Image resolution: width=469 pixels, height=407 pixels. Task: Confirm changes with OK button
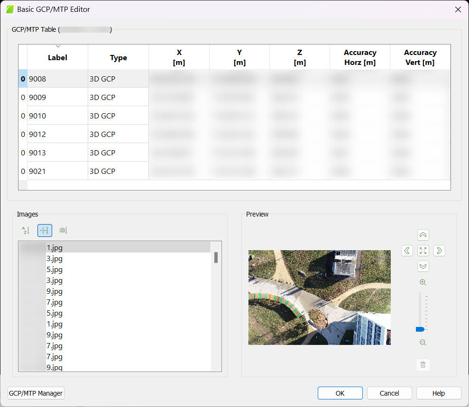pos(340,393)
